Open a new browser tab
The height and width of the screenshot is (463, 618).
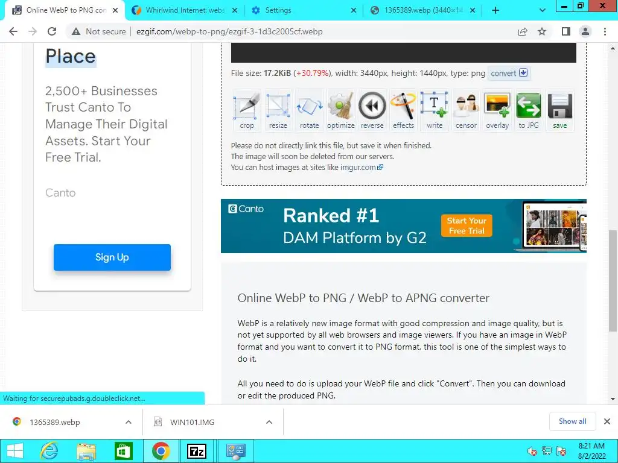[x=495, y=11]
